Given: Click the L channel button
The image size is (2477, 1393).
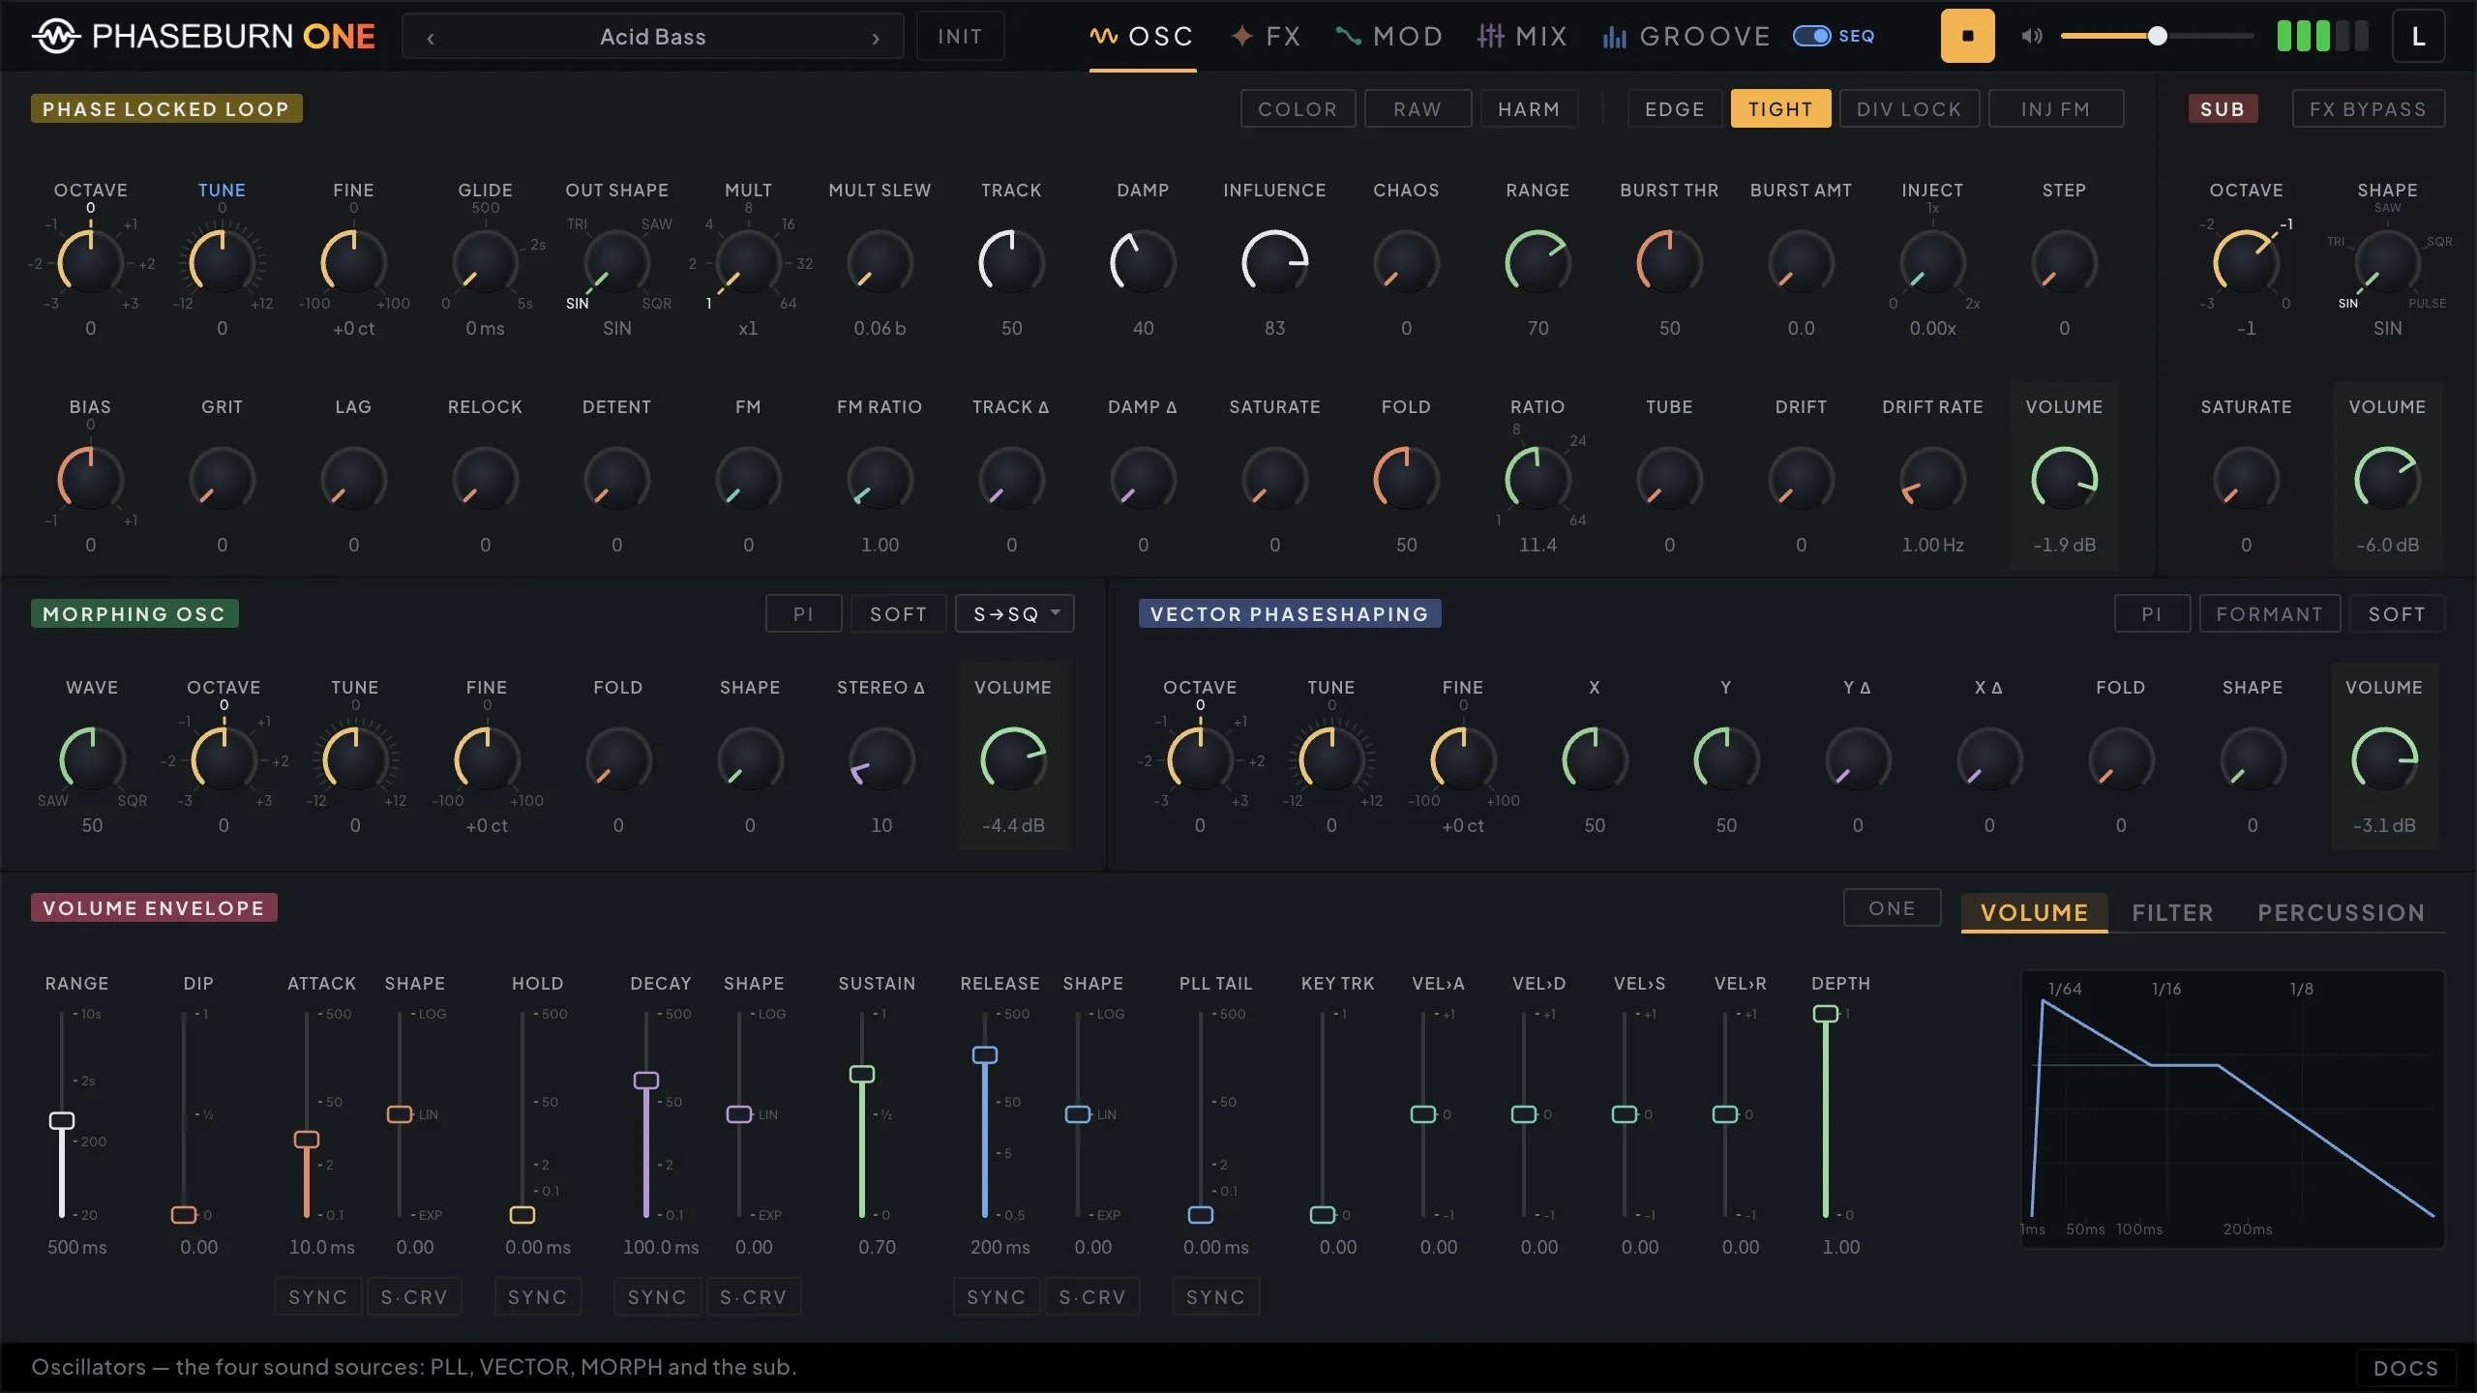Looking at the screenshot, I should 2418,37.
